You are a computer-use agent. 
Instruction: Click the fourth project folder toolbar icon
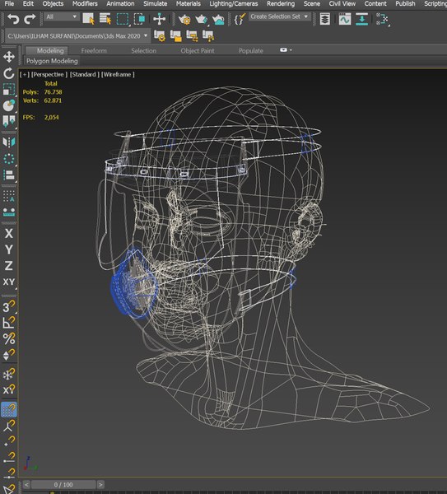(x=208, y=36)
